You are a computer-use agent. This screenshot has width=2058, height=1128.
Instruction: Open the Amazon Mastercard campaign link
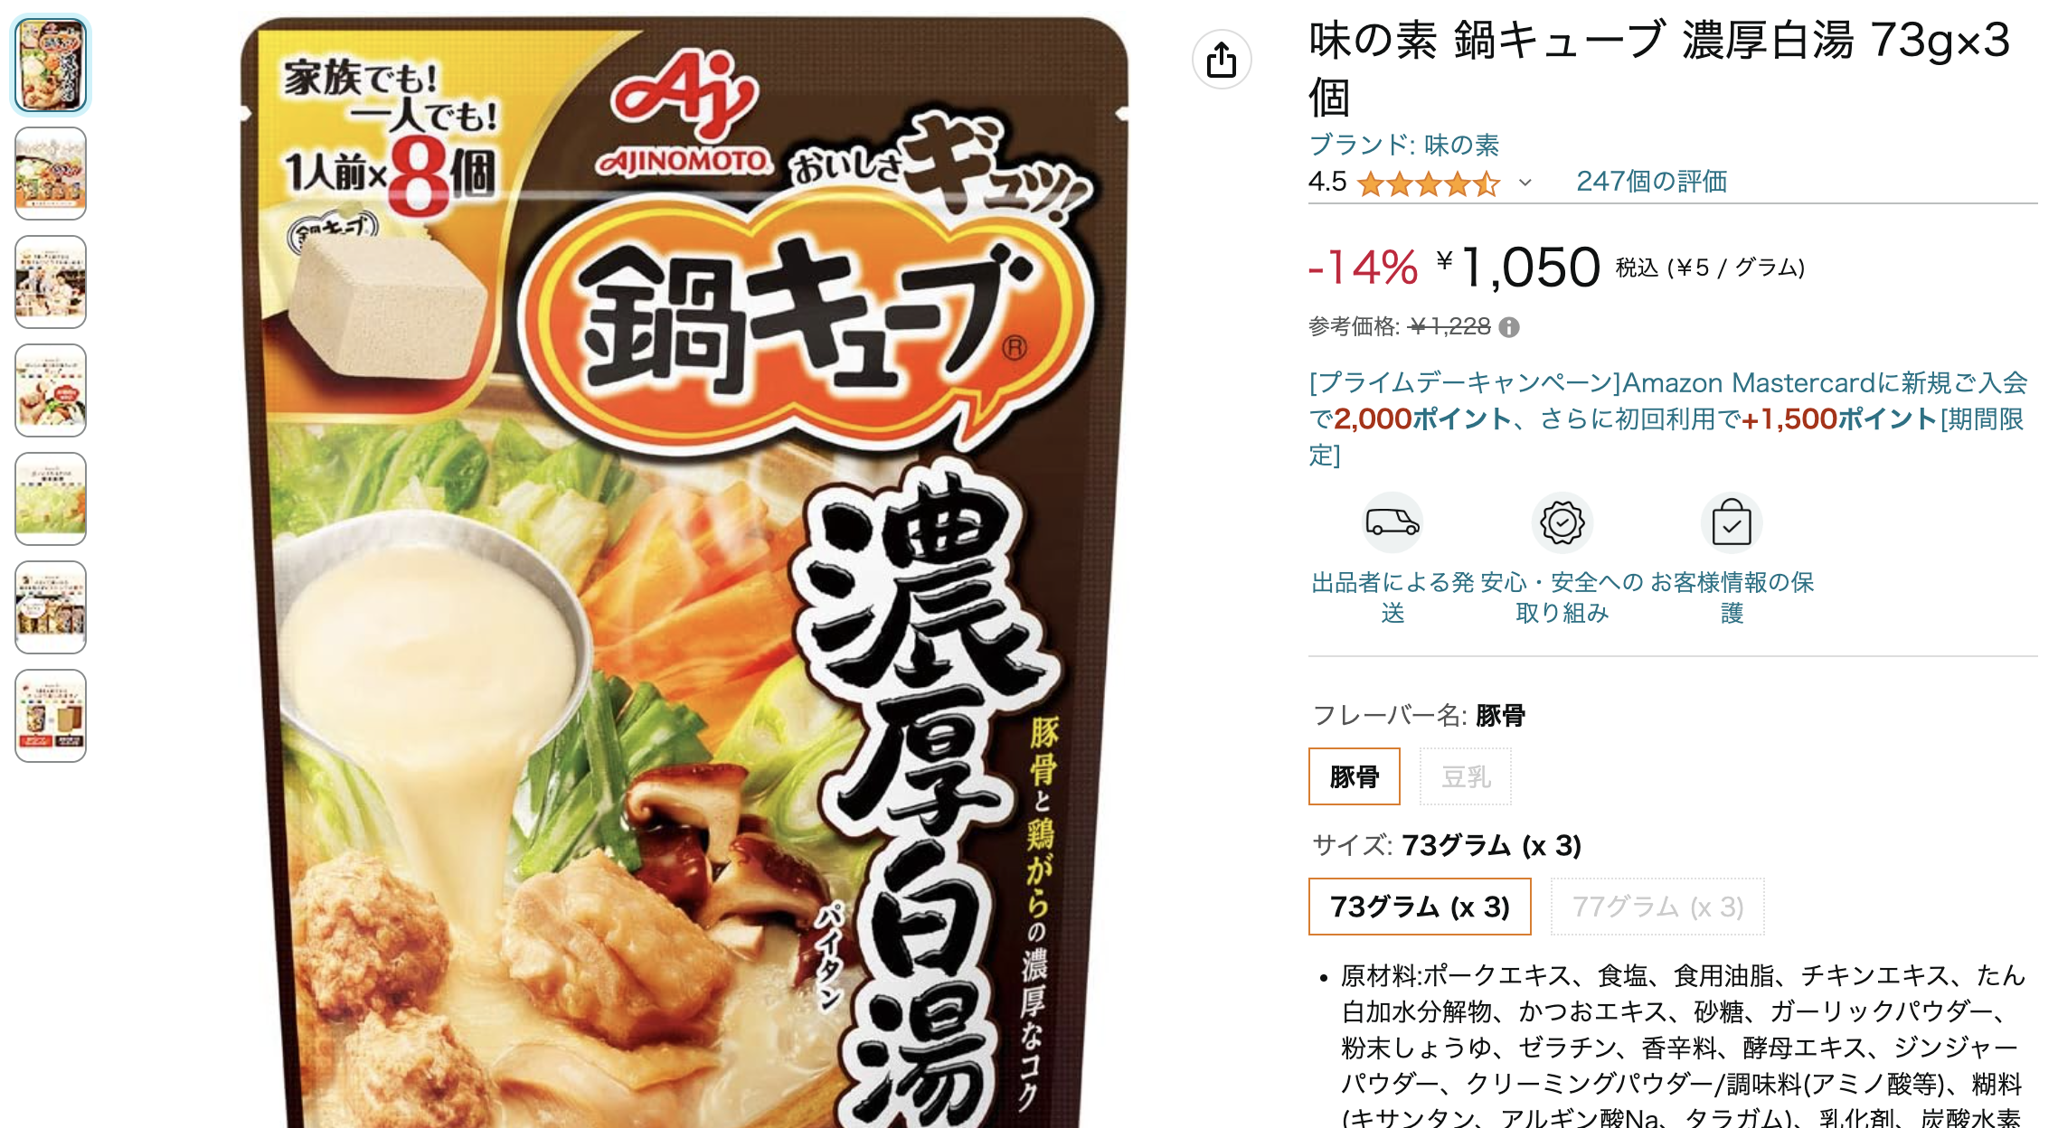[x=1668, y=418]
